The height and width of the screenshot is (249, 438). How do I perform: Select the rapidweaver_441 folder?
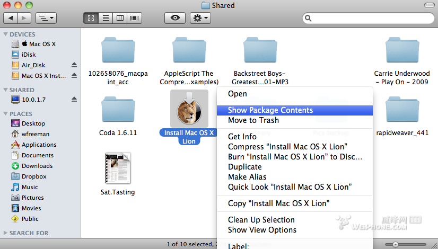402,110
